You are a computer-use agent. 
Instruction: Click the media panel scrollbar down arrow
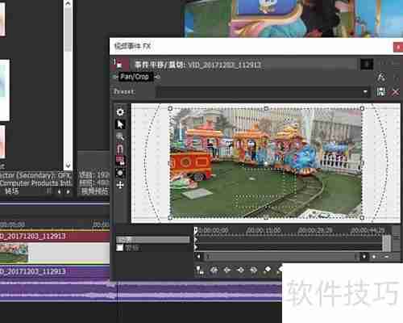[68, 165]
